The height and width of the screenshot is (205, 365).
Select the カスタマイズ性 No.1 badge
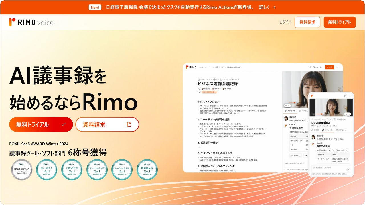(97, 170)
